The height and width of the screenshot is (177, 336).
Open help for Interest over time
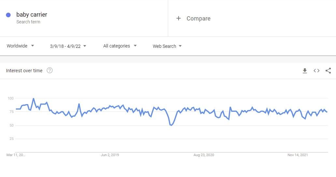(x=50, y=70)
